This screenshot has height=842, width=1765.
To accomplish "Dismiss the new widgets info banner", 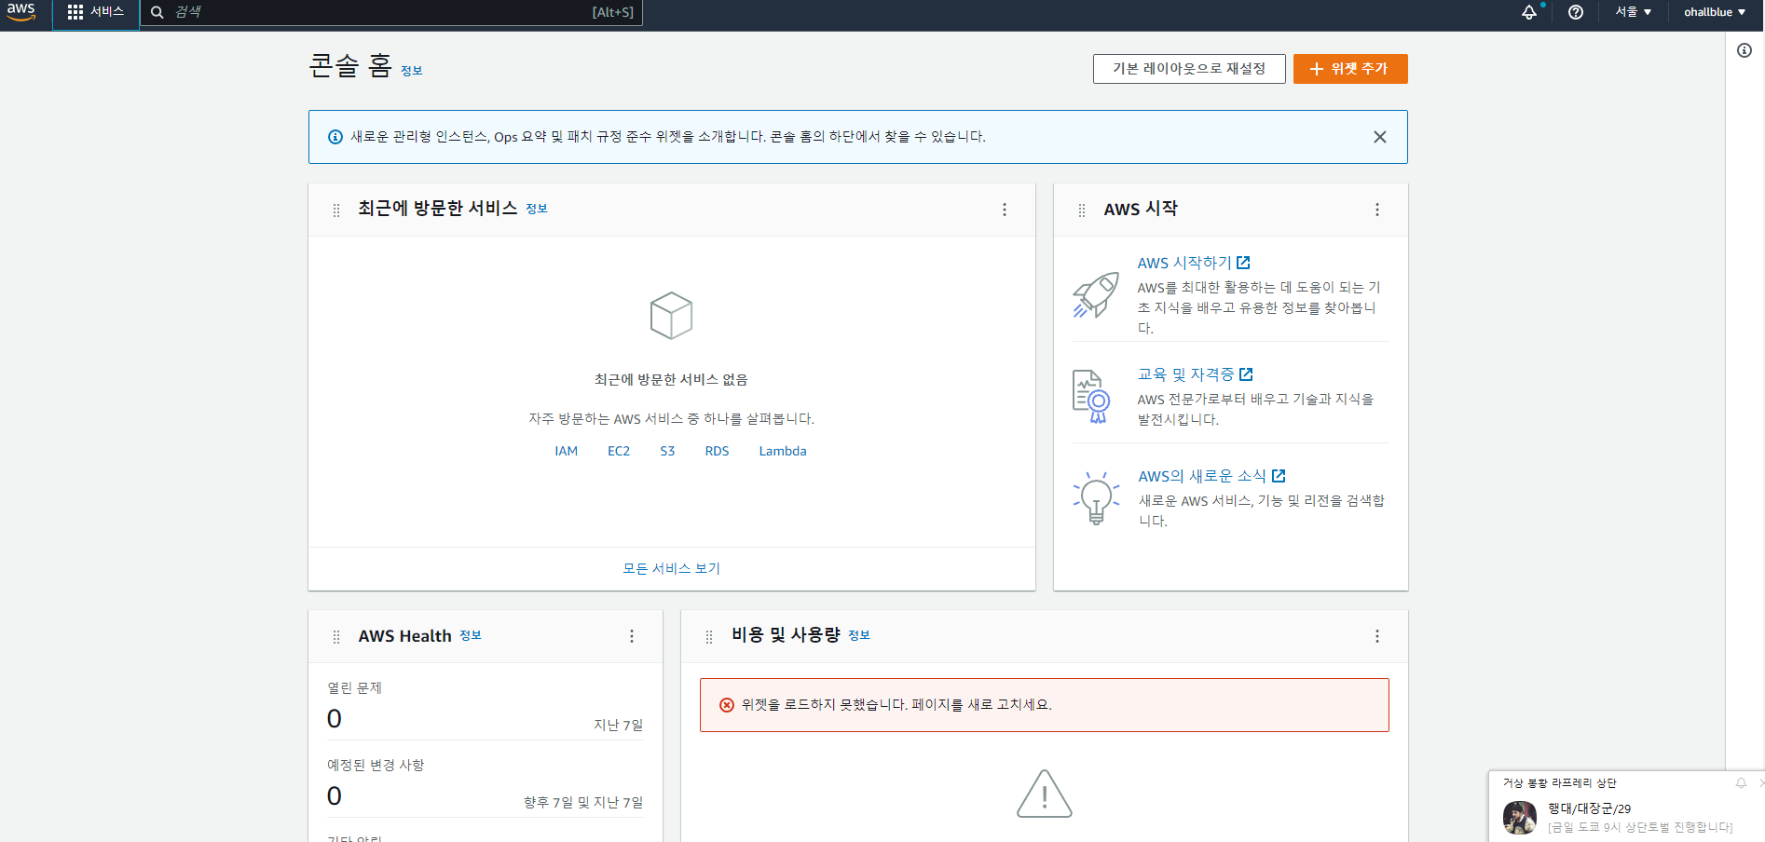I will coord(1380,137).
